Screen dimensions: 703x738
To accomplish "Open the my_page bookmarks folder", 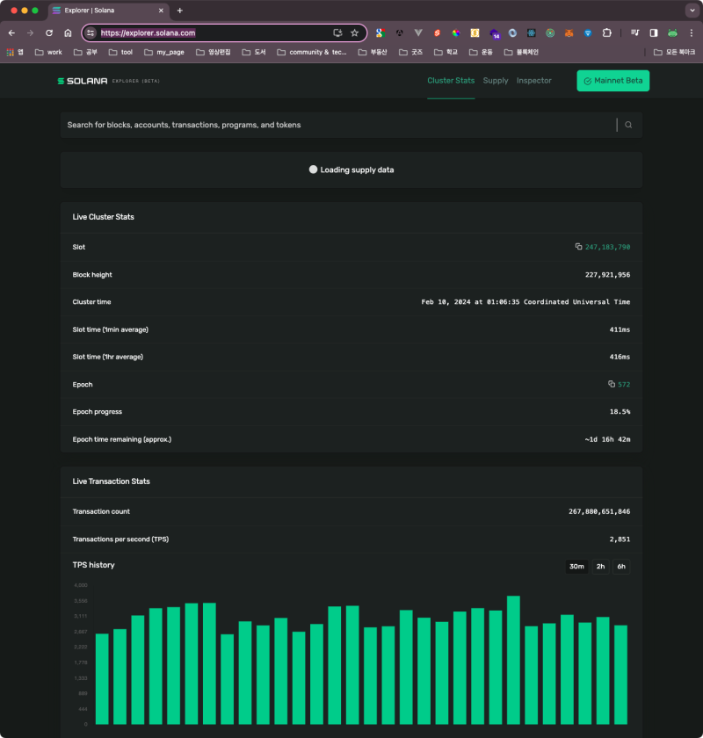I will pyautogui.click(x=163, y=52).
